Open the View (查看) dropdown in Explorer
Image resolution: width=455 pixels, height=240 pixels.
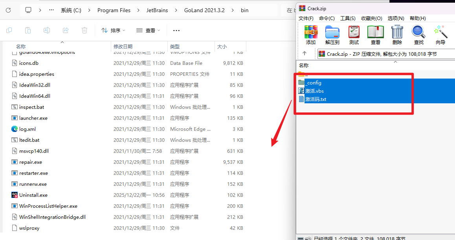coord(148,30)
